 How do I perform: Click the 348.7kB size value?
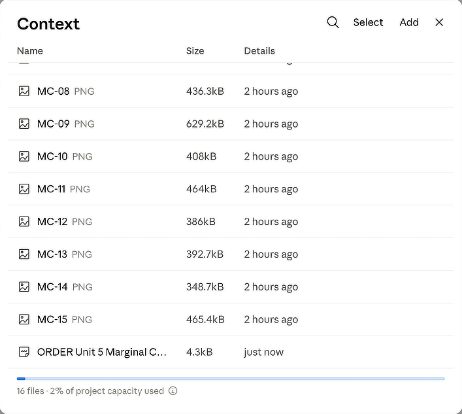pyautogui.click(x=205, y=286)
